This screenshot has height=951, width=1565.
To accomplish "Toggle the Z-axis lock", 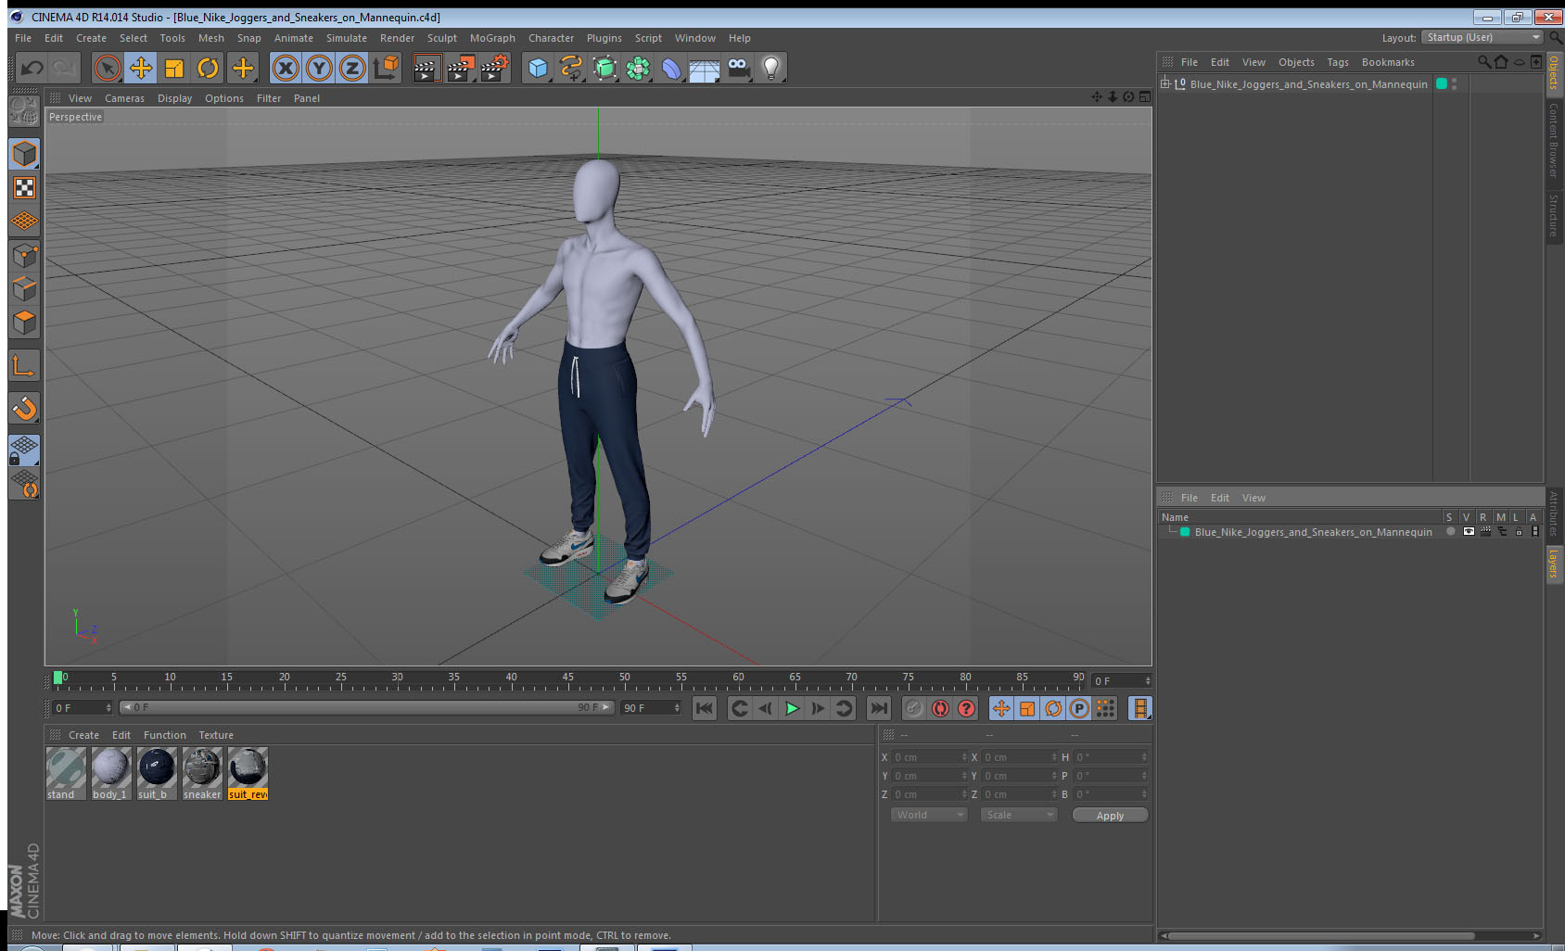I will (x=352, y=68).
